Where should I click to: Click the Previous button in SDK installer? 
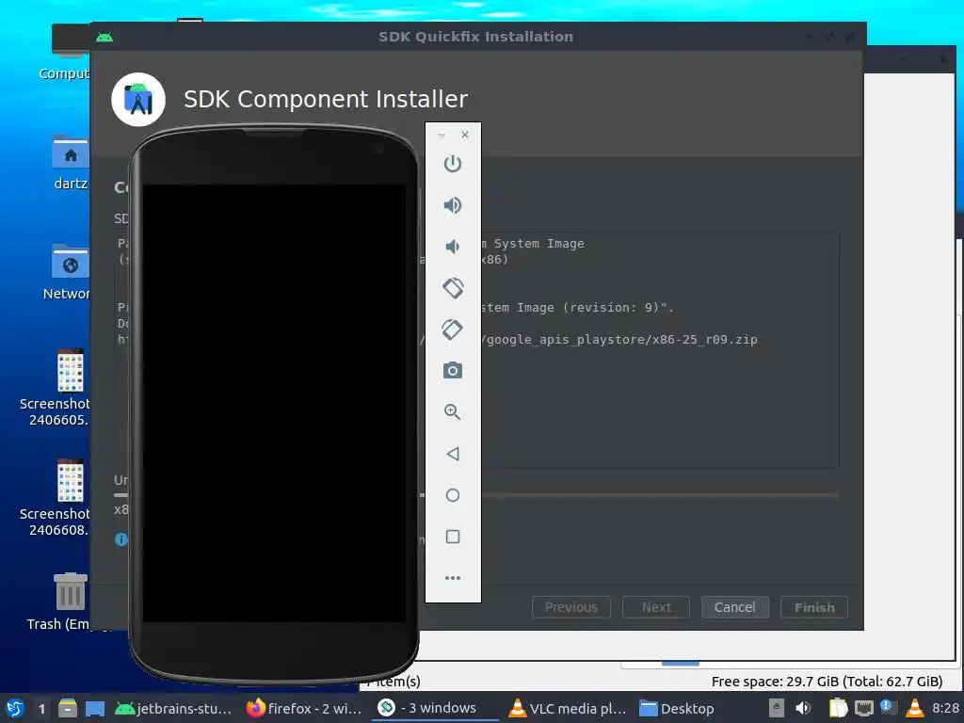point(571,607)
